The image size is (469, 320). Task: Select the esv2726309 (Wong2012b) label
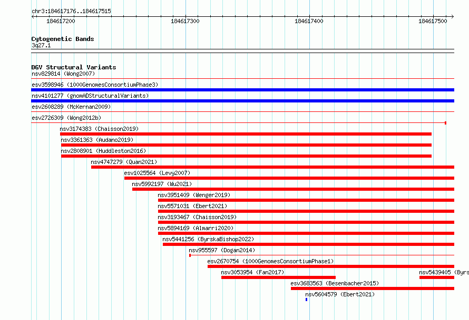click(66, 118)
